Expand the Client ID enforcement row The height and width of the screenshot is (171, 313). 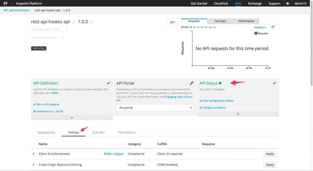pos(34,154)
